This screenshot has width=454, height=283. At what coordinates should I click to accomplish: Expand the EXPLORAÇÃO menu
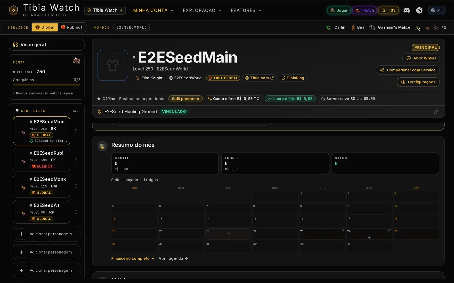point(202,10)
